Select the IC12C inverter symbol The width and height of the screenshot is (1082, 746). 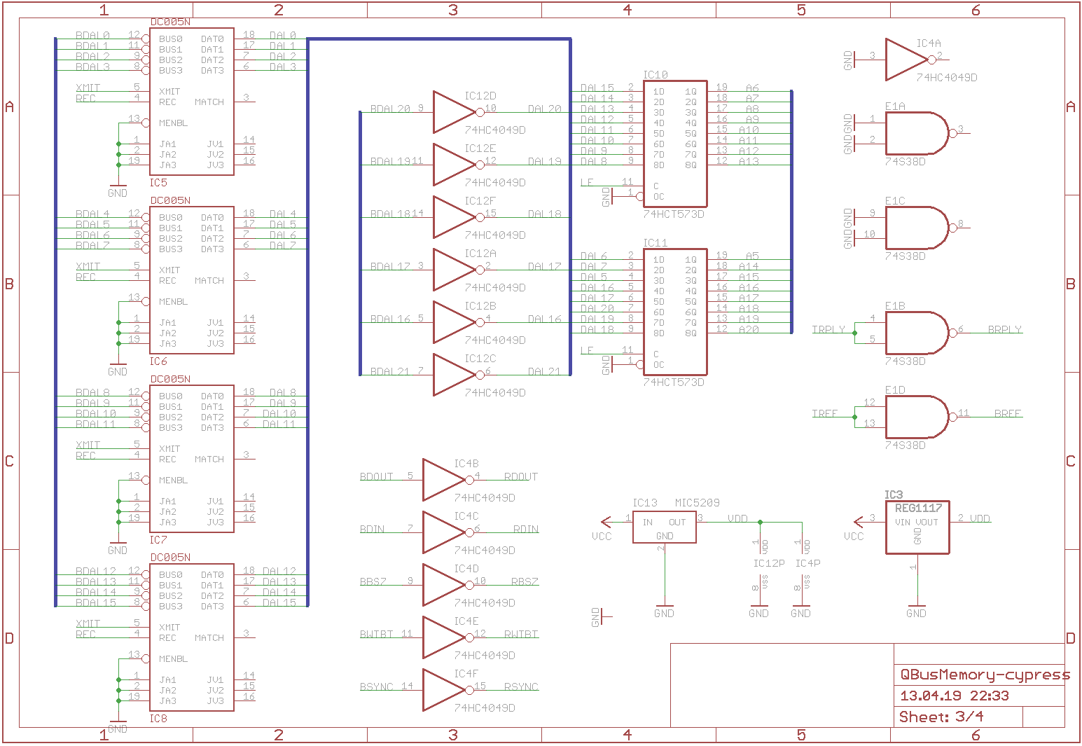[x=459, y=375]
